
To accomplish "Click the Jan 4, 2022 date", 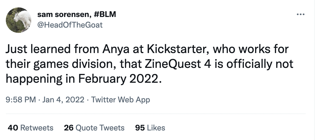I will [x=63, y=100].
